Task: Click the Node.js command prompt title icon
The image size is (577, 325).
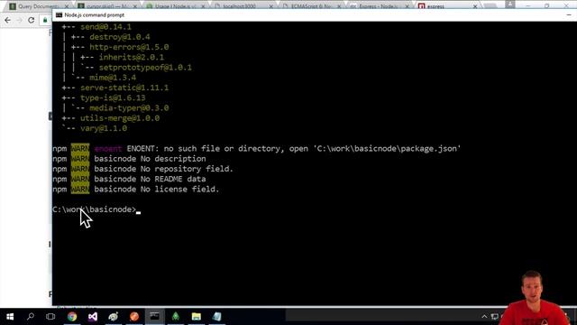Action: (59, 15)
